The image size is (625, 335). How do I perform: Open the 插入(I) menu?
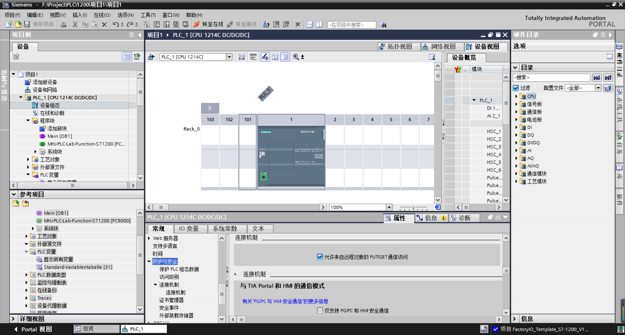tap(80, 15)
